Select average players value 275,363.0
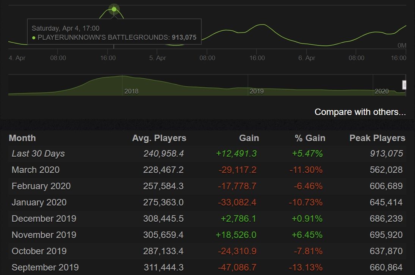Viewport: 415px width, 275px height. tap(163, 202)
